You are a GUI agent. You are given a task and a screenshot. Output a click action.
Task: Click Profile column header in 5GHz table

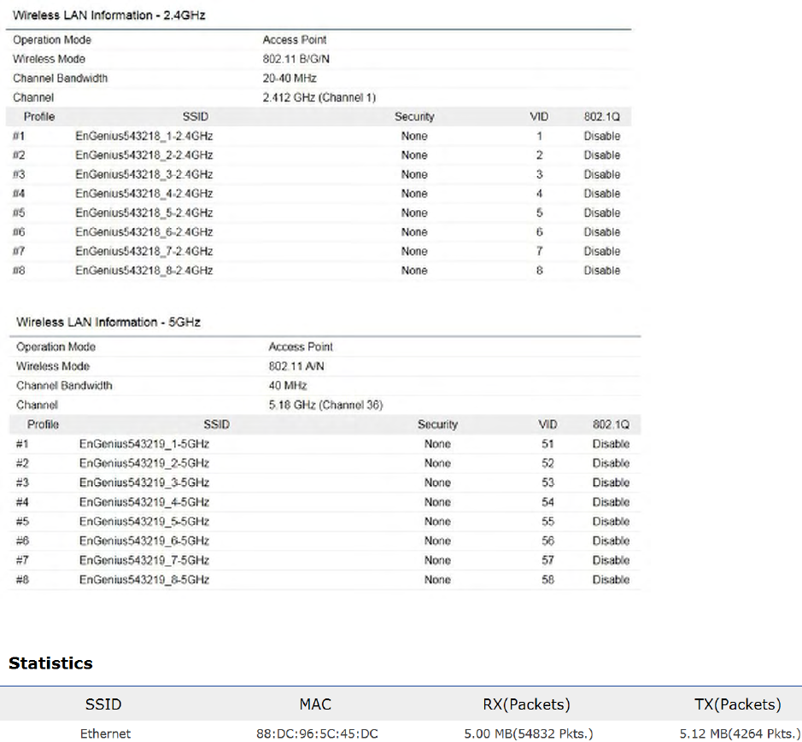(x=43, y=424)
